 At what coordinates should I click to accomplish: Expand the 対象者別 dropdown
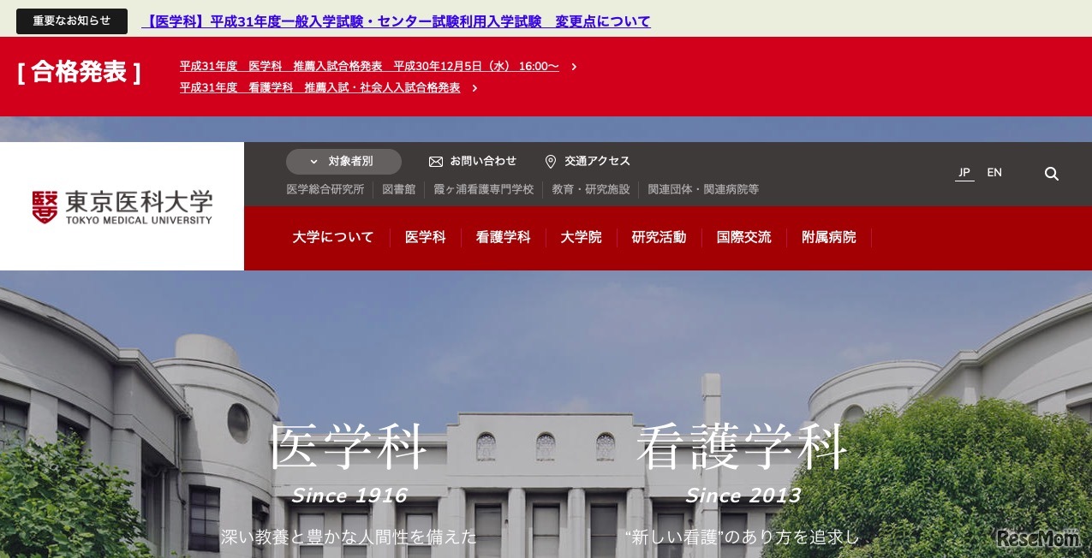343,161
